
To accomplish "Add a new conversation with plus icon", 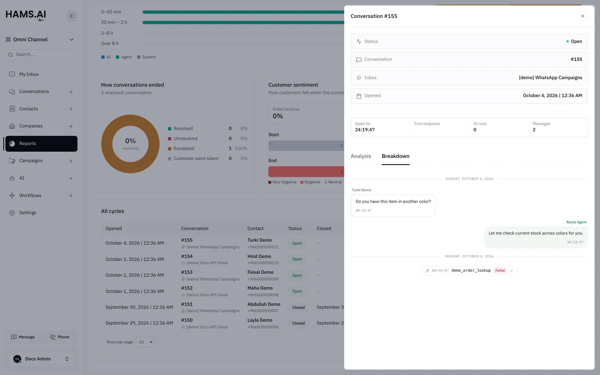I will [x=71, y=91].
